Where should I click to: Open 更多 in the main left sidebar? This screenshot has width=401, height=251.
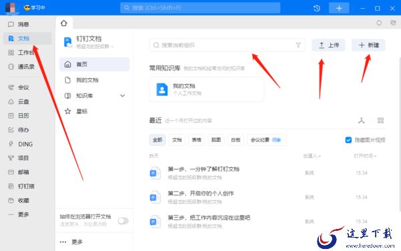(19, 215)
